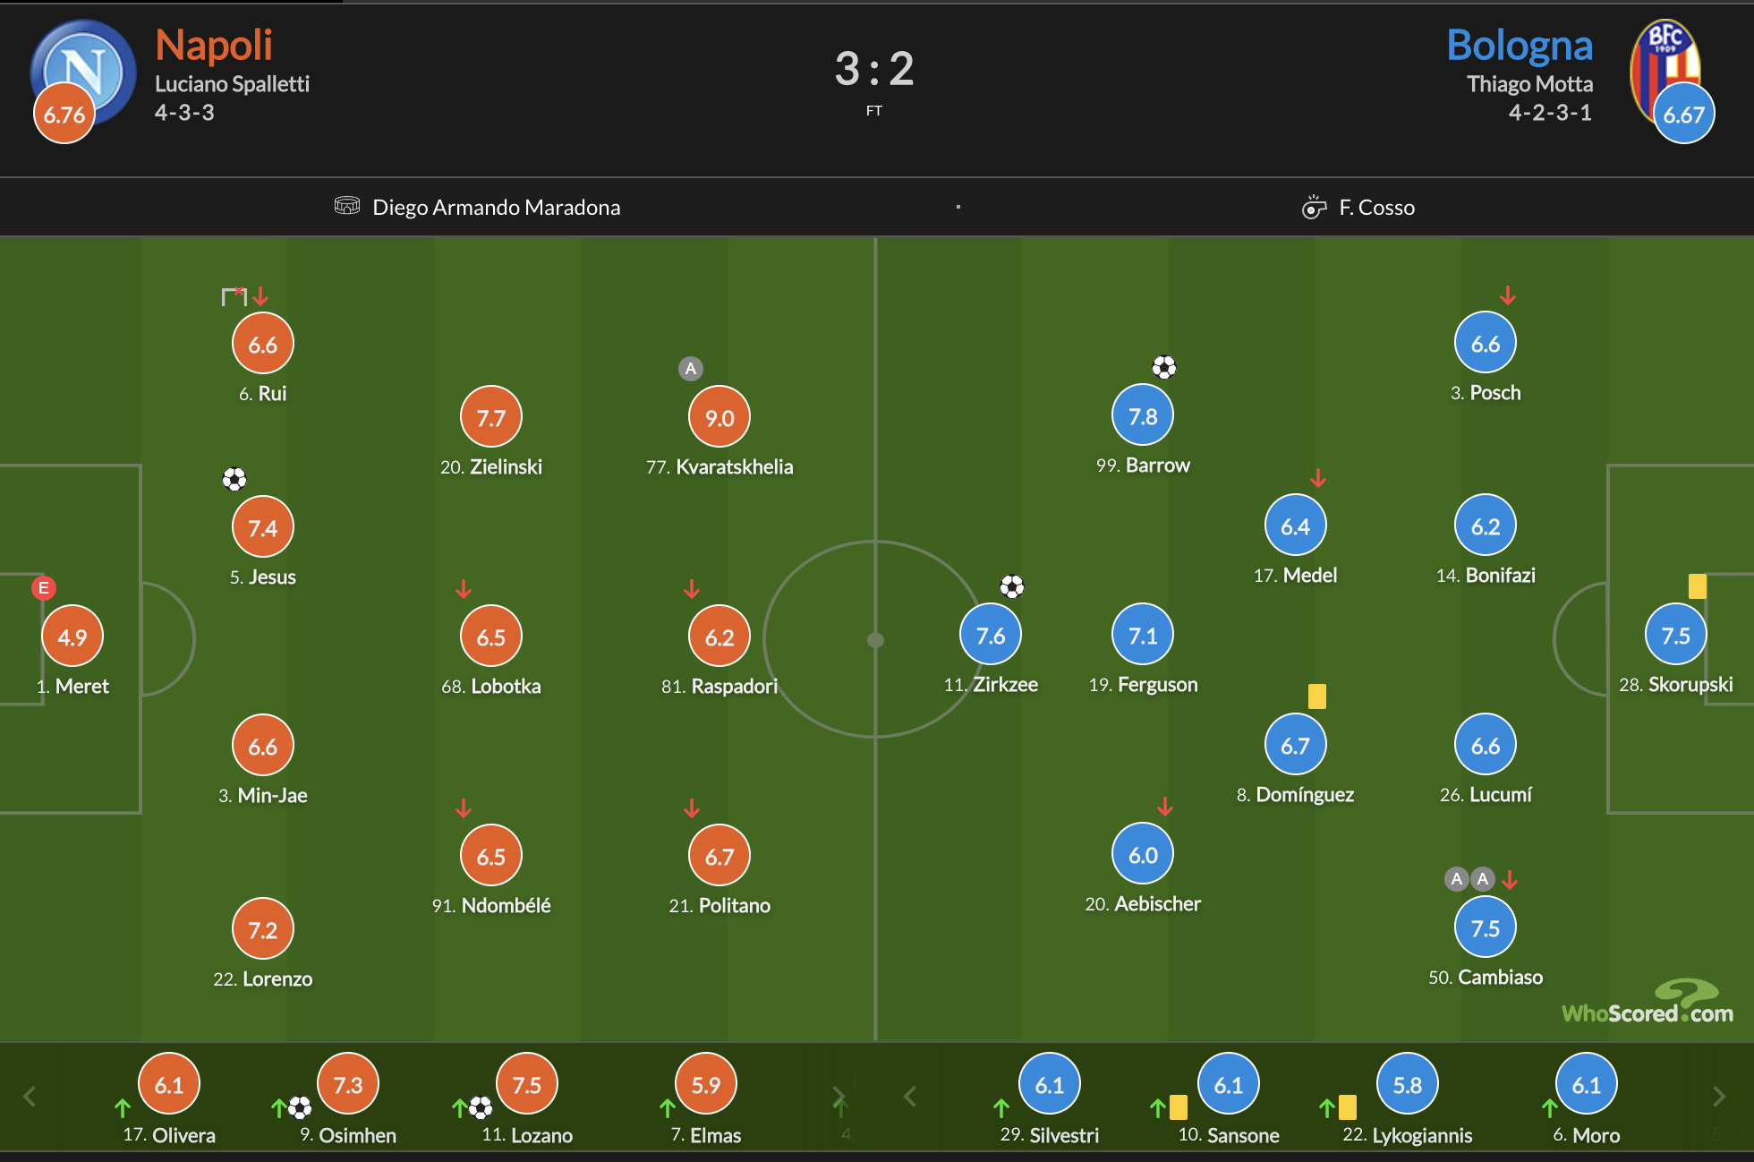
Task: Select Kvaratskhelia's 9.0 rating circle
Action: (719, 417)
